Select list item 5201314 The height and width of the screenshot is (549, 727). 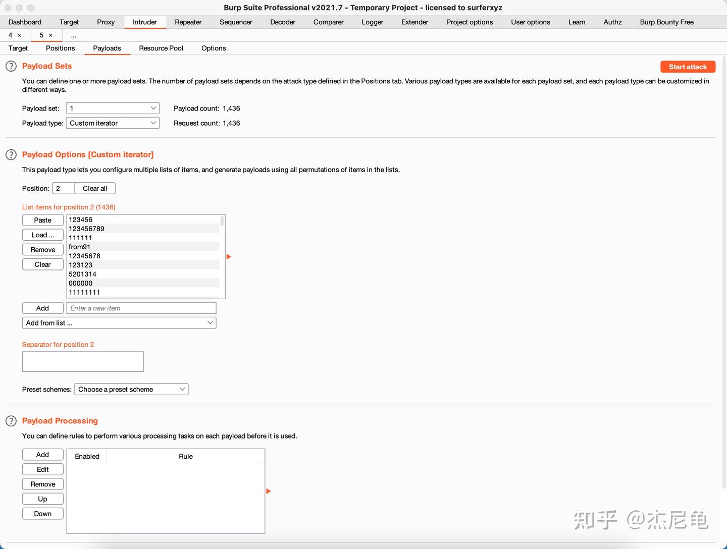point(143,274)
